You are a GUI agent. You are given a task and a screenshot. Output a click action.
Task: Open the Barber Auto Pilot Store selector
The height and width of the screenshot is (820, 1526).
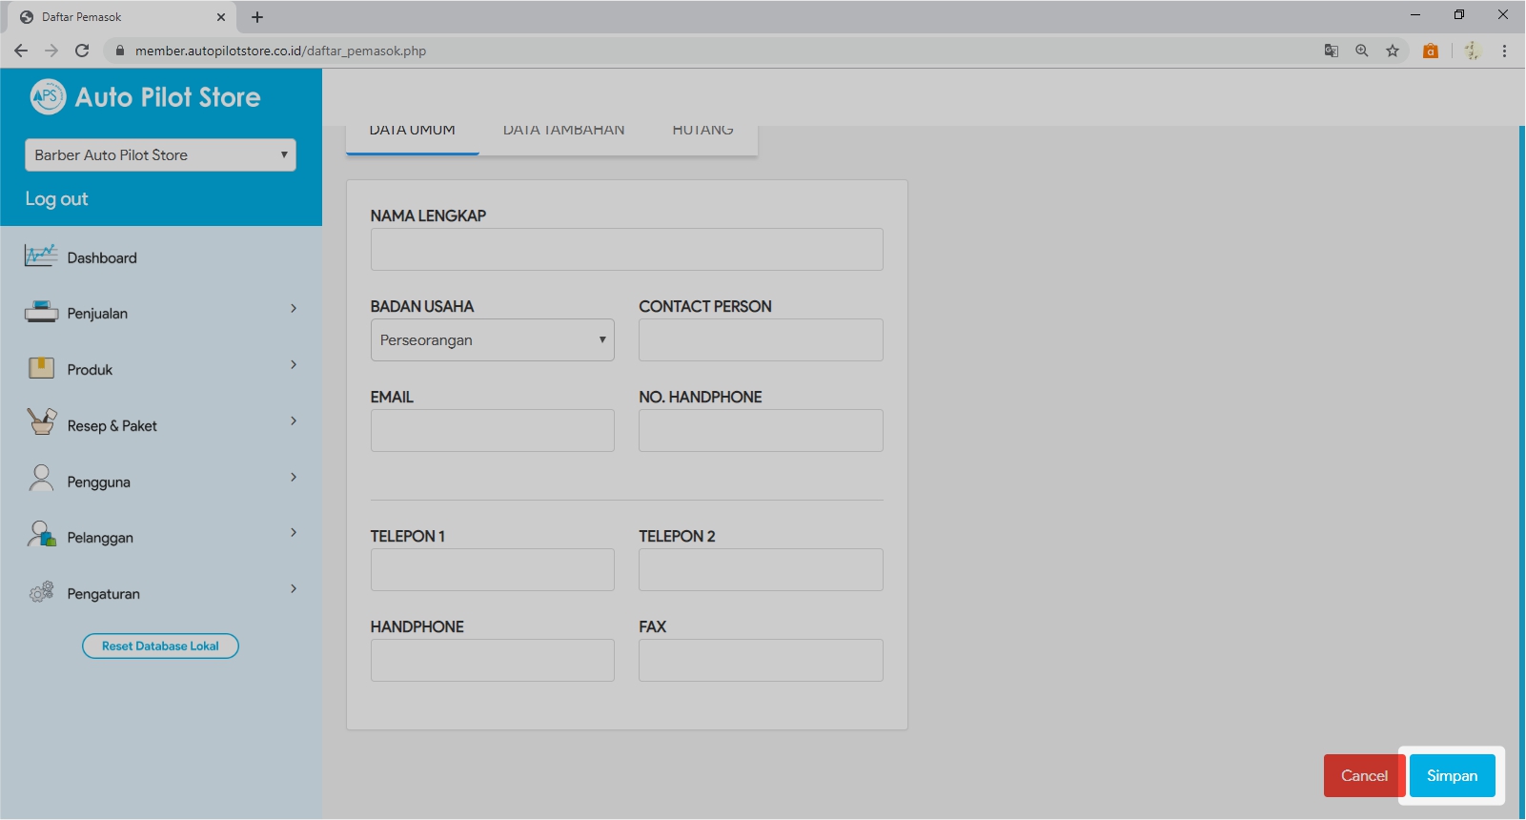click(x=160, y=155)
